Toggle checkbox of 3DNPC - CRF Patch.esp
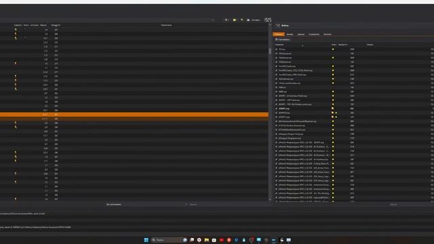 (x=276, y=100)
